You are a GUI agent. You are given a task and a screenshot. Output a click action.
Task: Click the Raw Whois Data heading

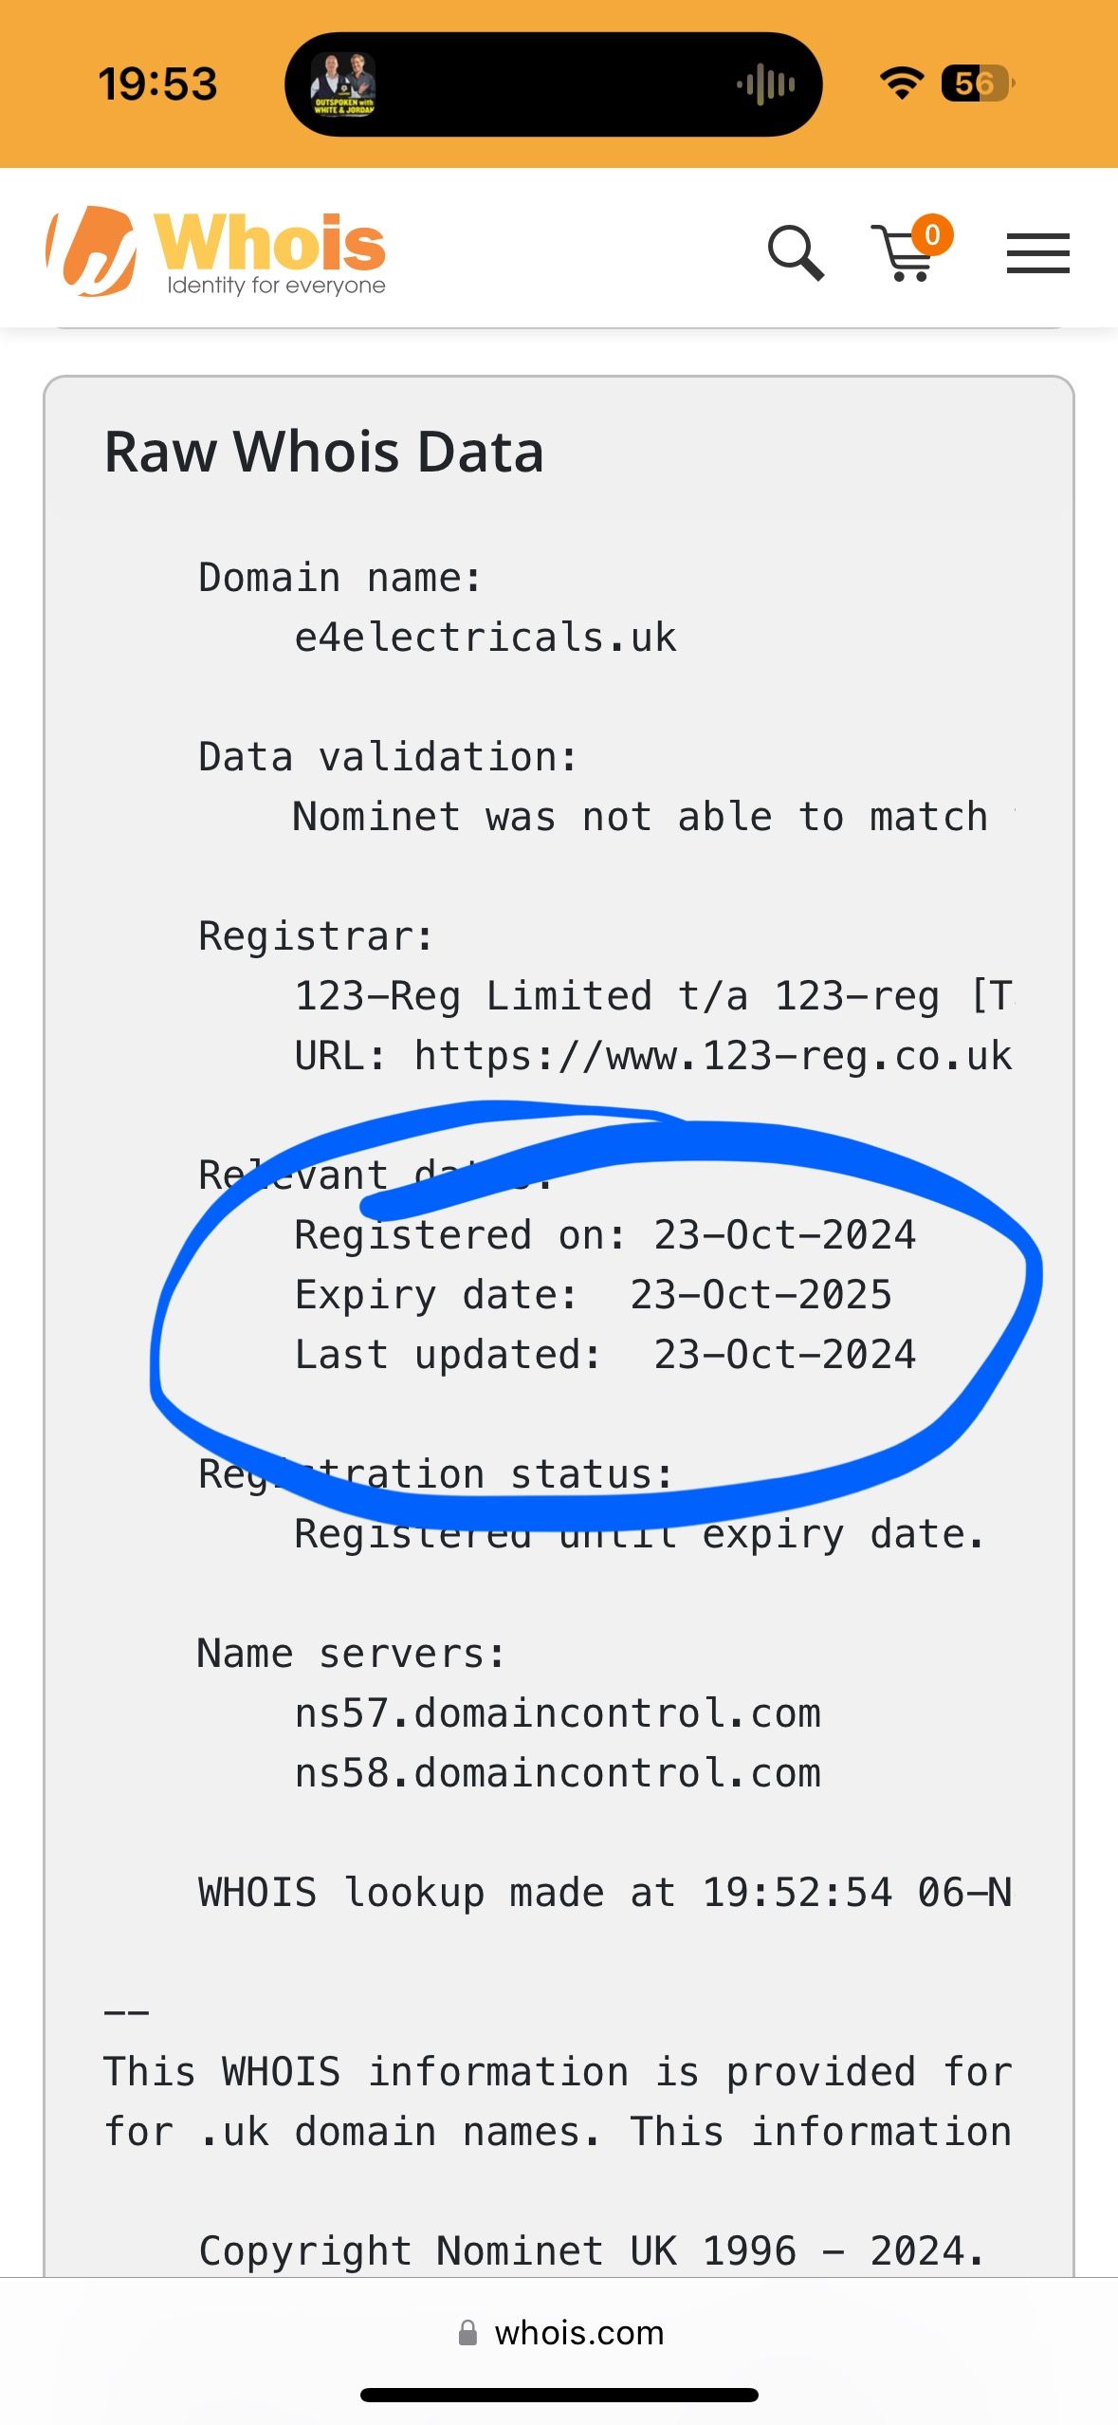coord(324,452)
